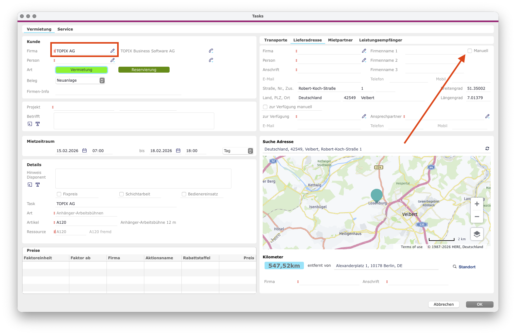Click the edit pencil for Ansprechpartner field

(x=487, y=116)
